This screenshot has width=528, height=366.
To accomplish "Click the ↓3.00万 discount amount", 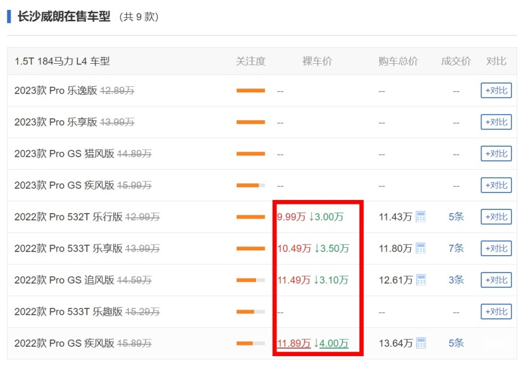I will point(326,217).
